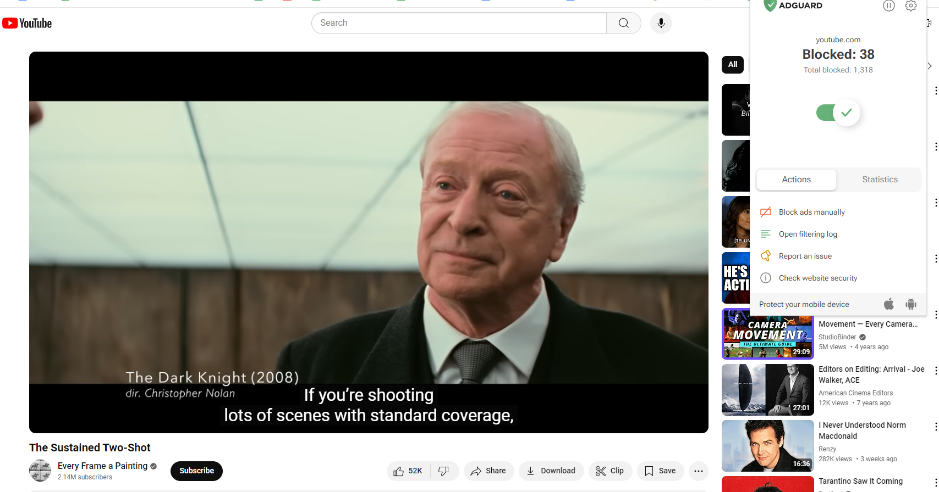
Task: Toggle AdGuard protection switch off
Action: pos(838,113)
